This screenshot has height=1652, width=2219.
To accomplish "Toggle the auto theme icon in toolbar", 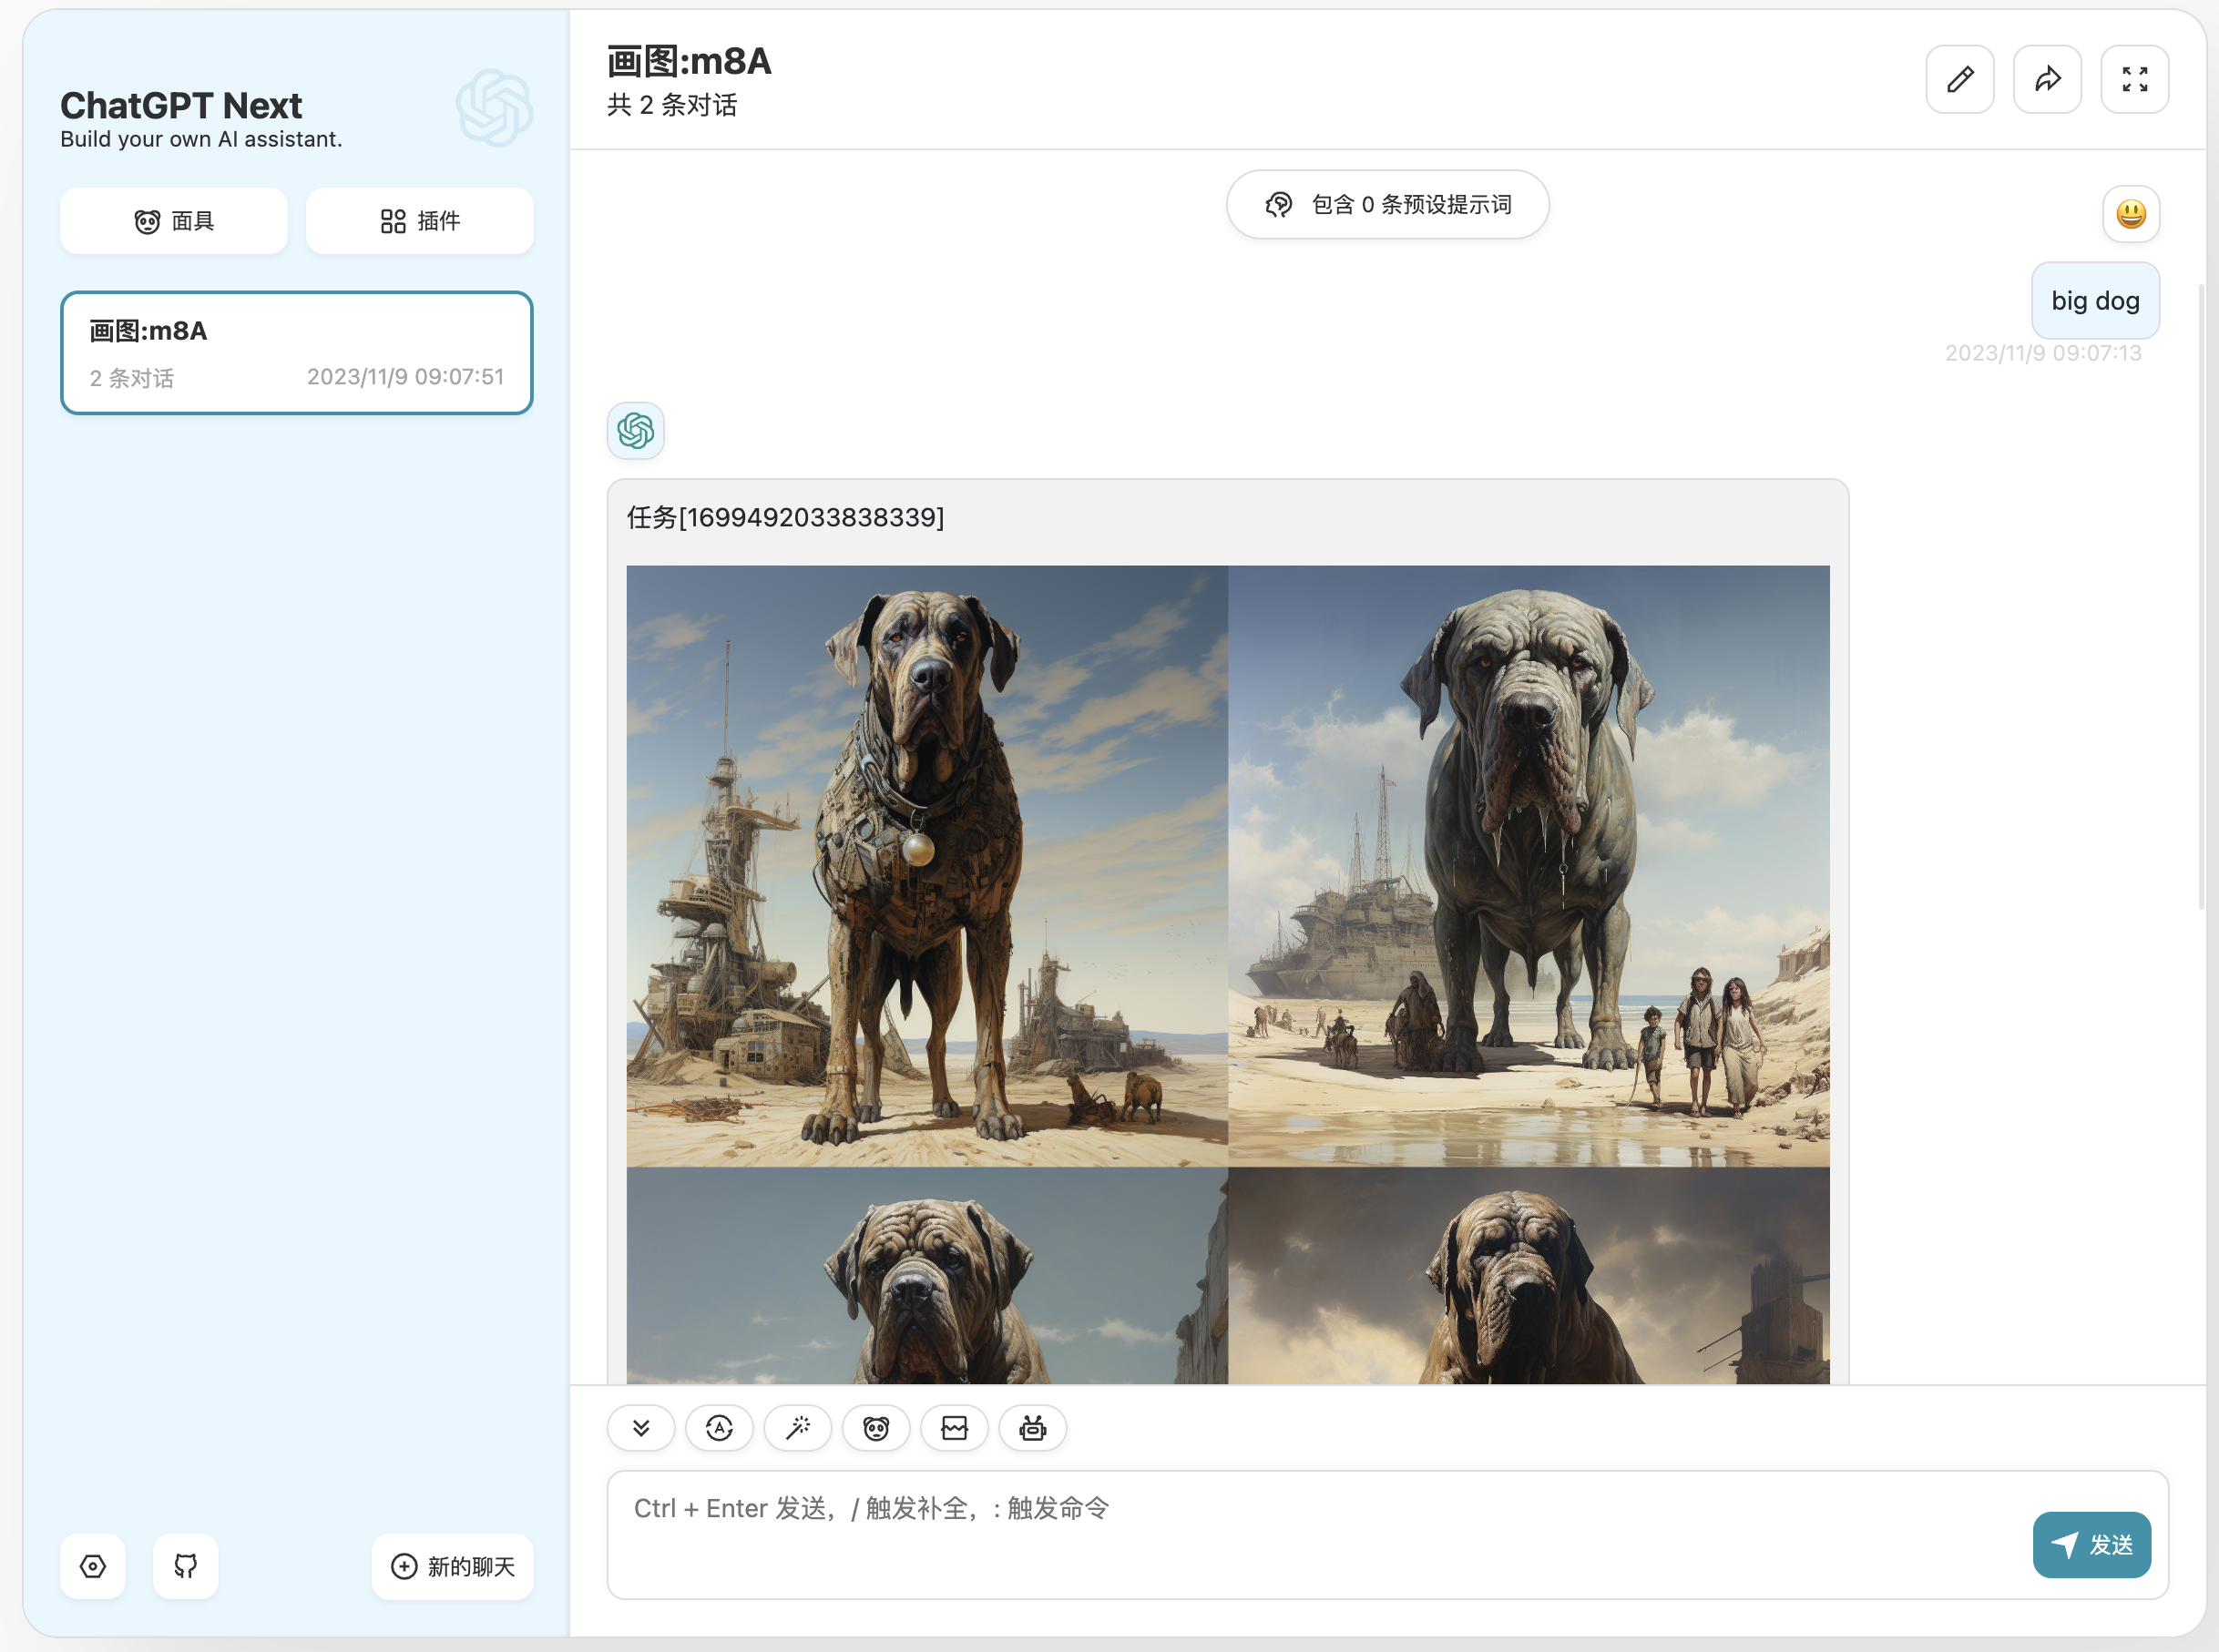I will coord(719,1428).
